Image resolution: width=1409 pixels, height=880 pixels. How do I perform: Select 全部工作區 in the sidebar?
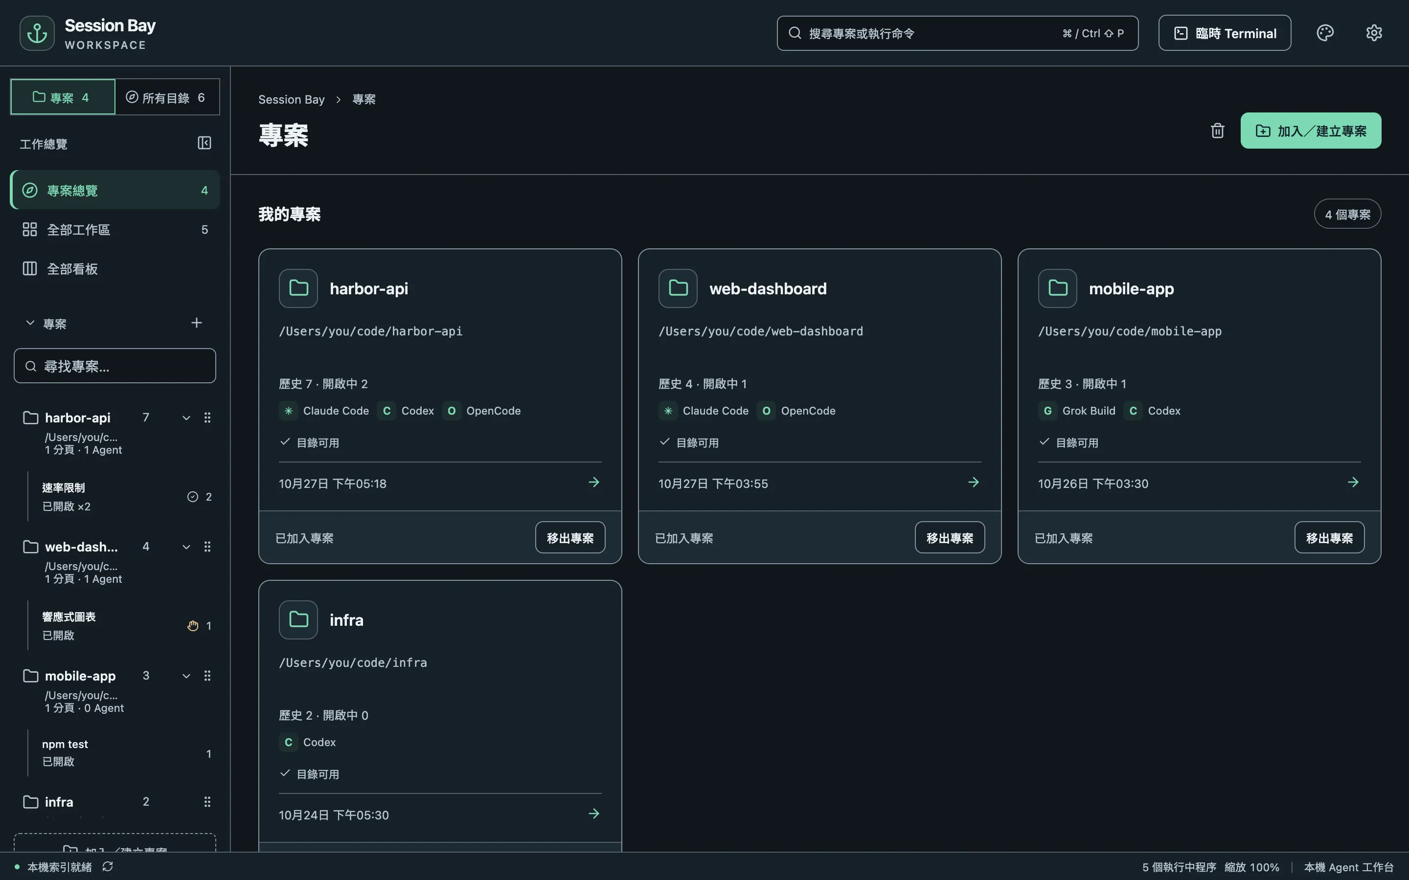click(x=115, y=229)
